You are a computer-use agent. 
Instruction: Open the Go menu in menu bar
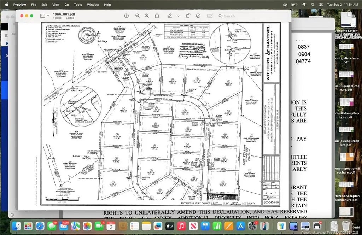67,5
